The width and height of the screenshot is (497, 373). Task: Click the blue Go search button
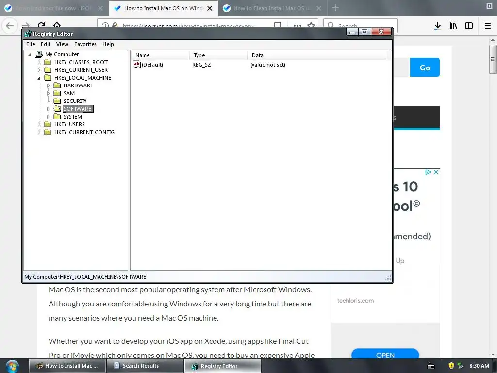tap(425, 67)
